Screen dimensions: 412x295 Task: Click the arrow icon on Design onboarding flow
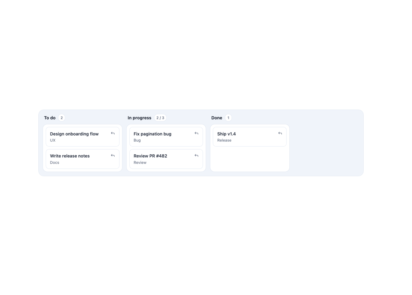[113, 133]
